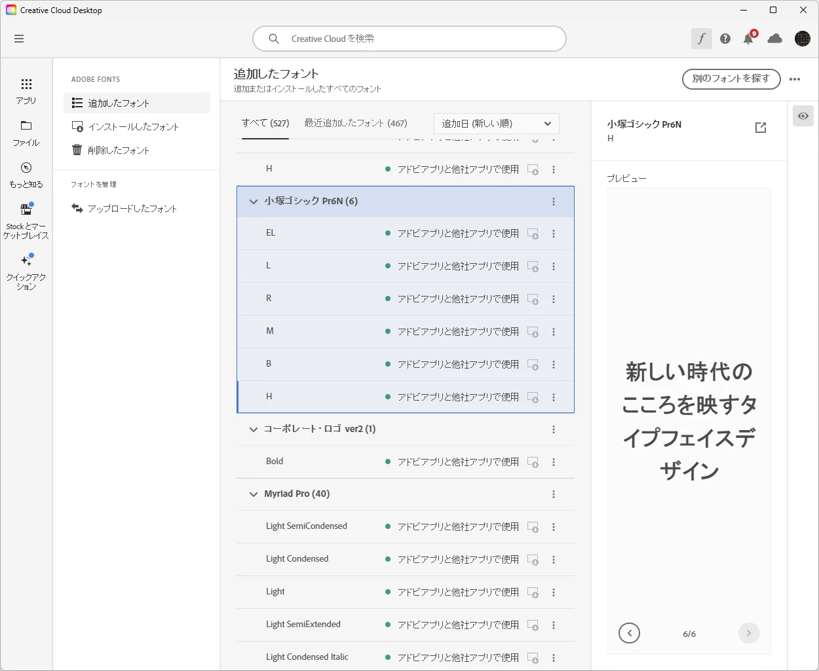Image resolution: width=819 pixels, height=671 pixels.
Task: Select the highlighted H weight of 小塚ゴシック Pr6N
Action: coord(406,397)
